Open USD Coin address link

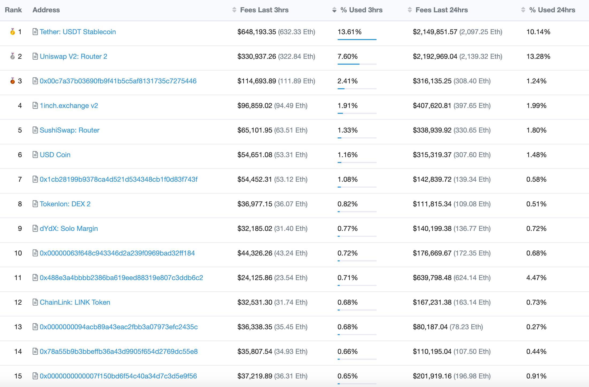click(x=55, y=155)
